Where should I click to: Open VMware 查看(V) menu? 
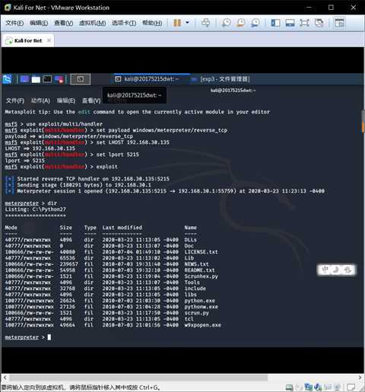64,23
